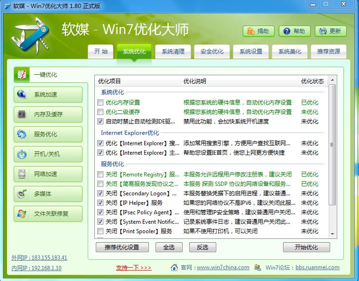
Task: Switch to the 开始 tab
Action: [x=101, y=52]
